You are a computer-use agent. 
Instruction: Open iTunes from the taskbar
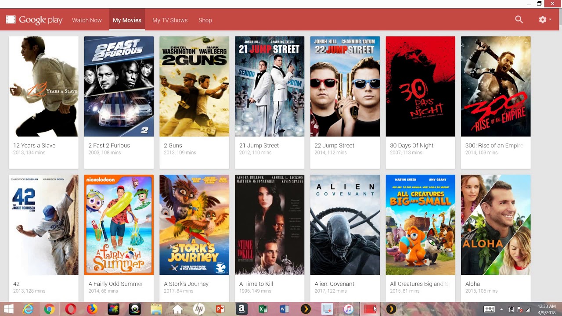(348, 309)
